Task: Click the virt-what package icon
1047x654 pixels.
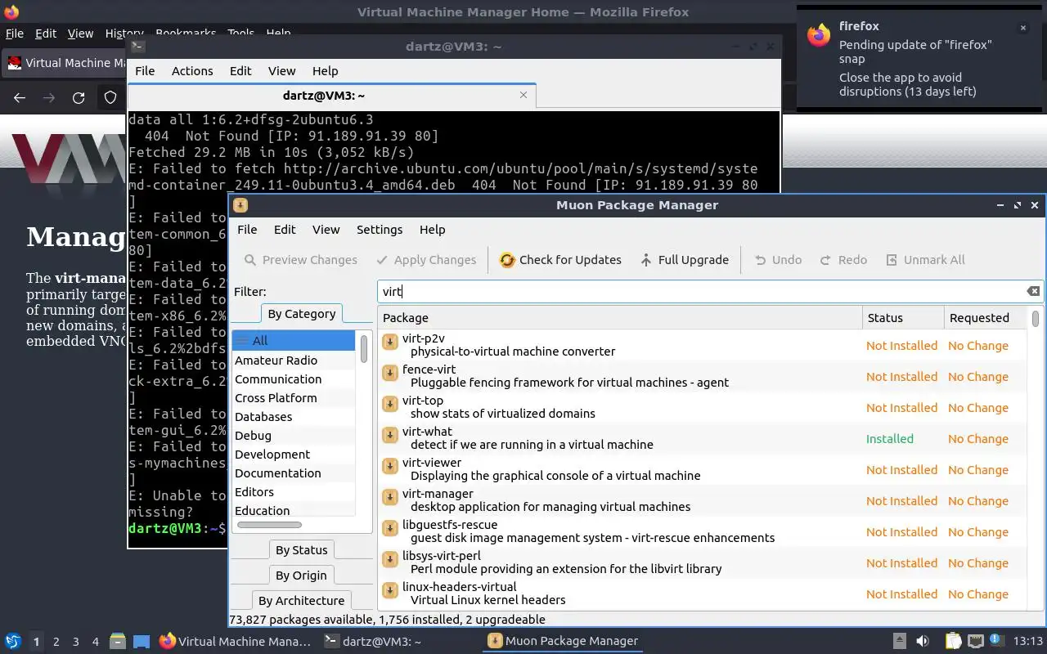Action: 390,435
